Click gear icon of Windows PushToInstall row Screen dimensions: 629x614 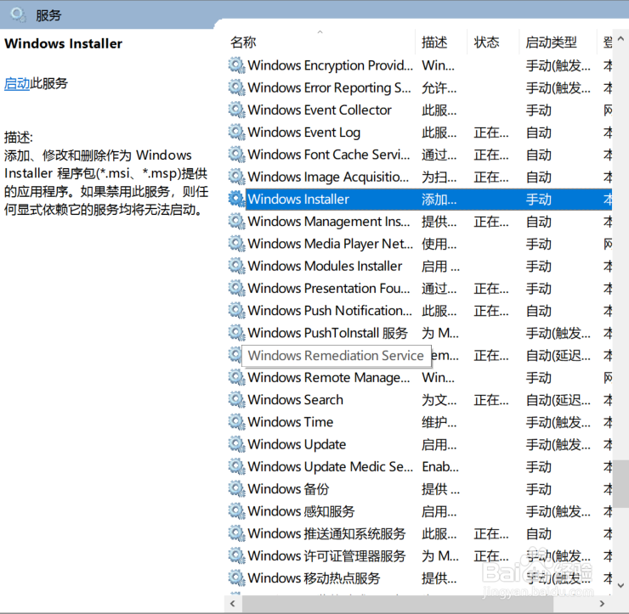236,333
